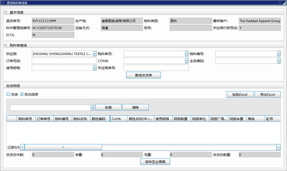The height and width of the screenshot is (171, 287).
Task: Click the 导出Excel button
Action: [x=268, y=94]
